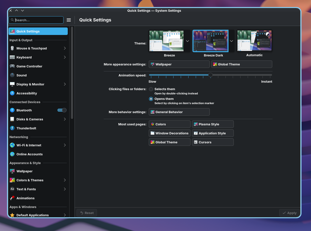
Task: Select the Breeze light theme thumbnail
Action: tap(166, 41)
